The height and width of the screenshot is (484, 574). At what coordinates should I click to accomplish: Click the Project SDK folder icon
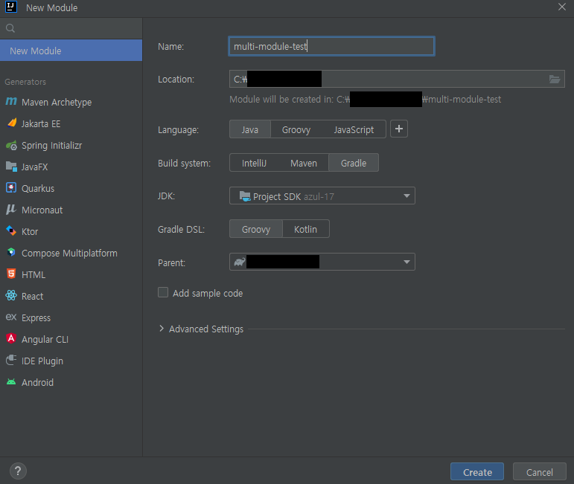pos(245,196)
